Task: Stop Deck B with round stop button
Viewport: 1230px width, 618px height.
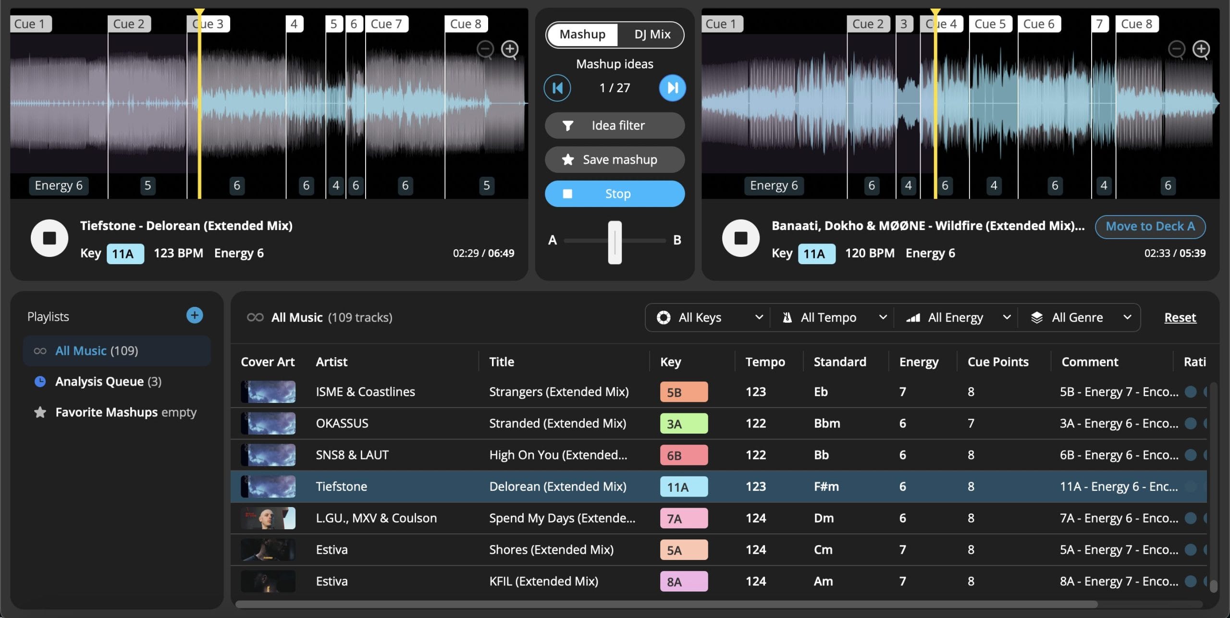Action: pos(740,238)
